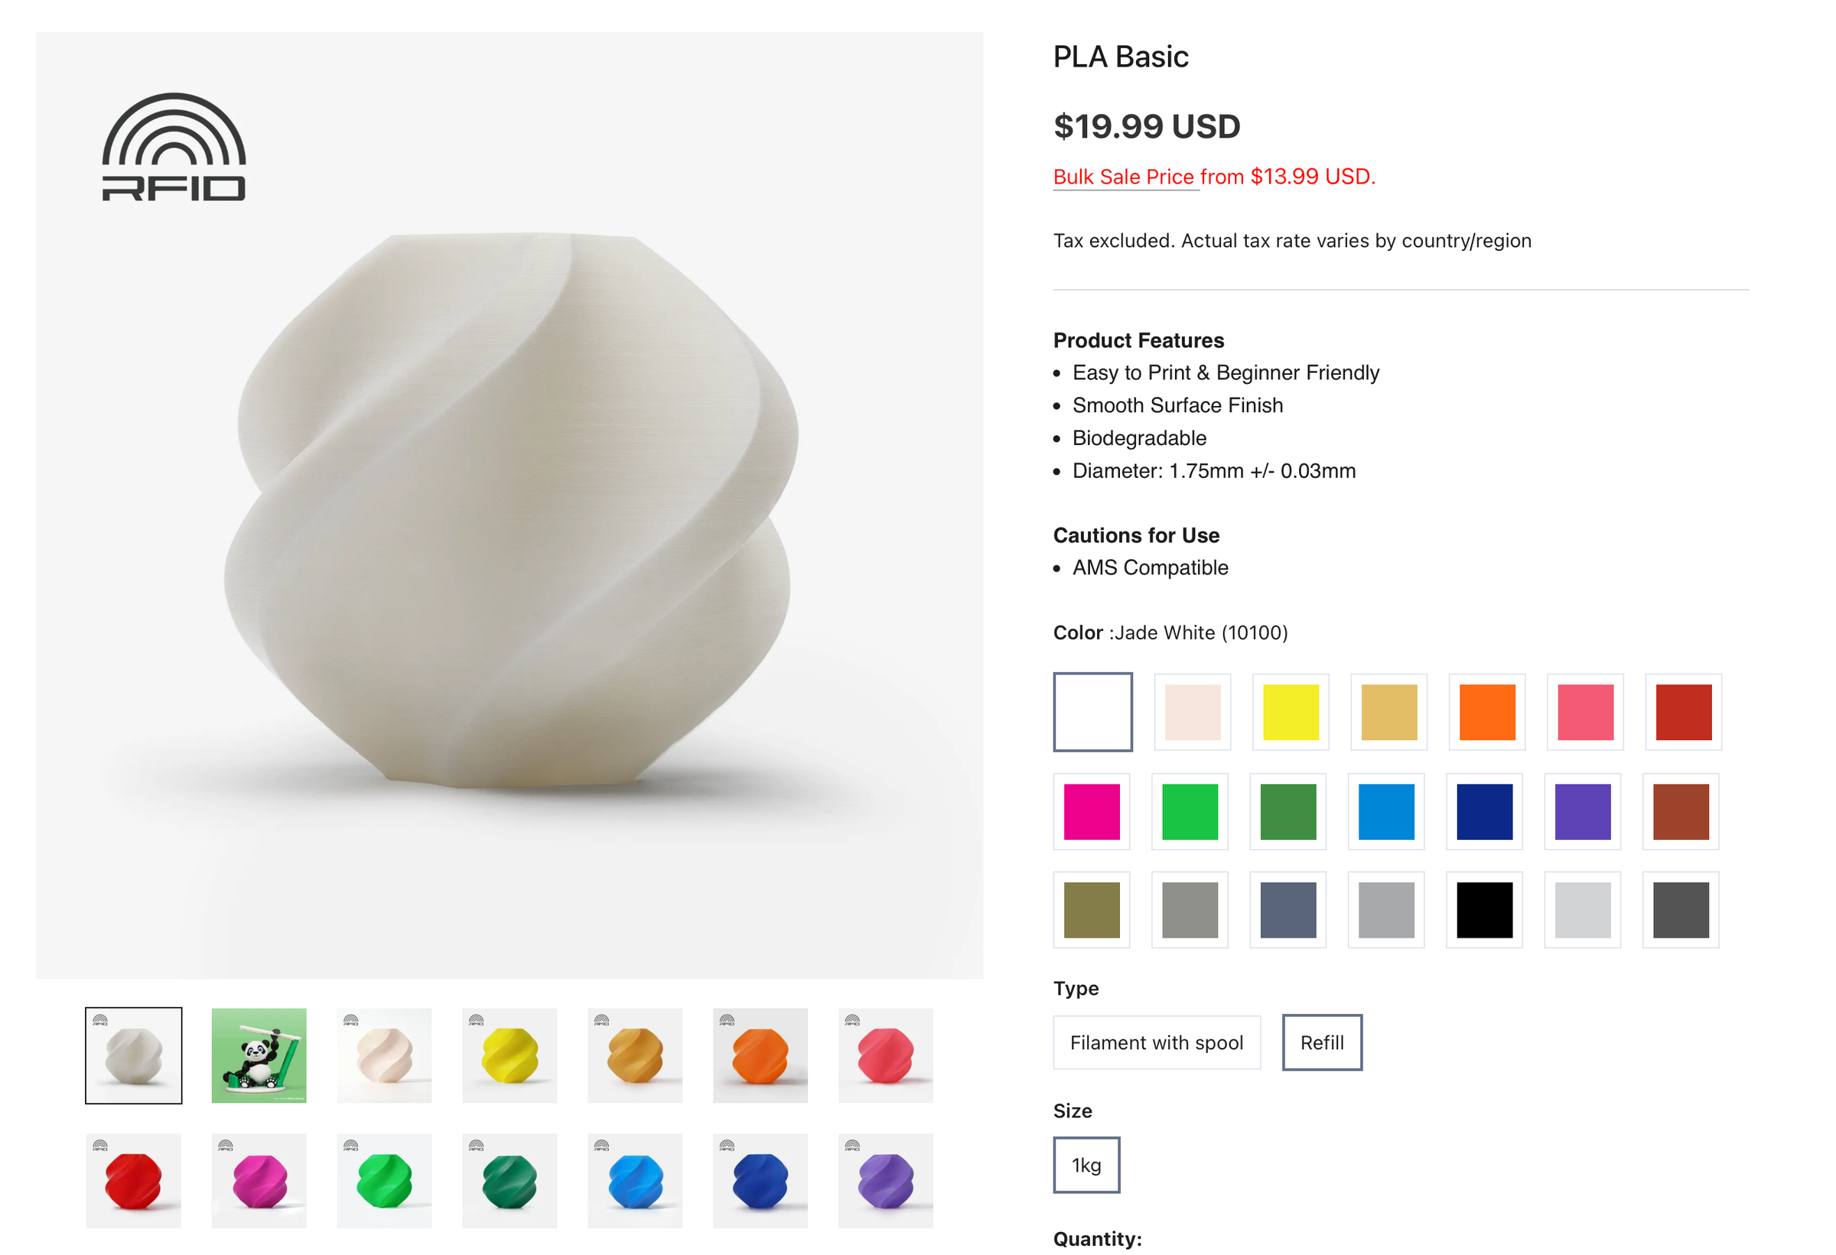Select the light gray color swatch
Viewport: 1836px width, 1255px height.
pos(1584,910)
